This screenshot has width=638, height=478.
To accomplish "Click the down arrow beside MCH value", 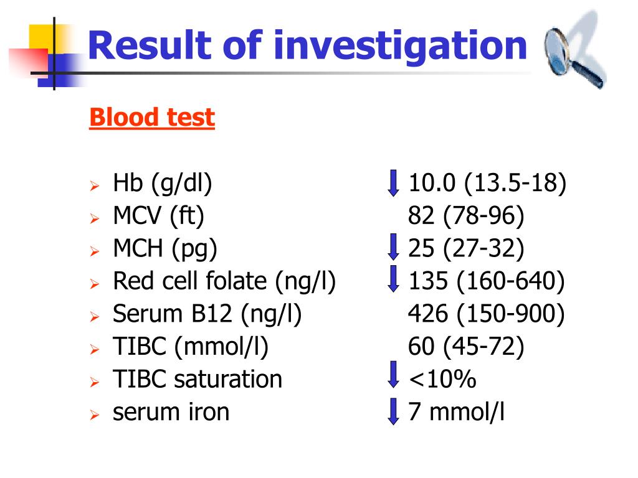I will [x=393, y=246].
